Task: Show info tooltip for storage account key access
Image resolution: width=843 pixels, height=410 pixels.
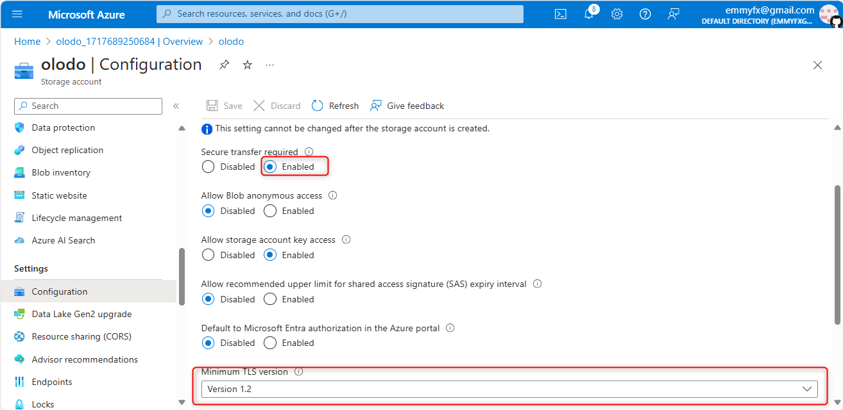Action: [346, 240]
